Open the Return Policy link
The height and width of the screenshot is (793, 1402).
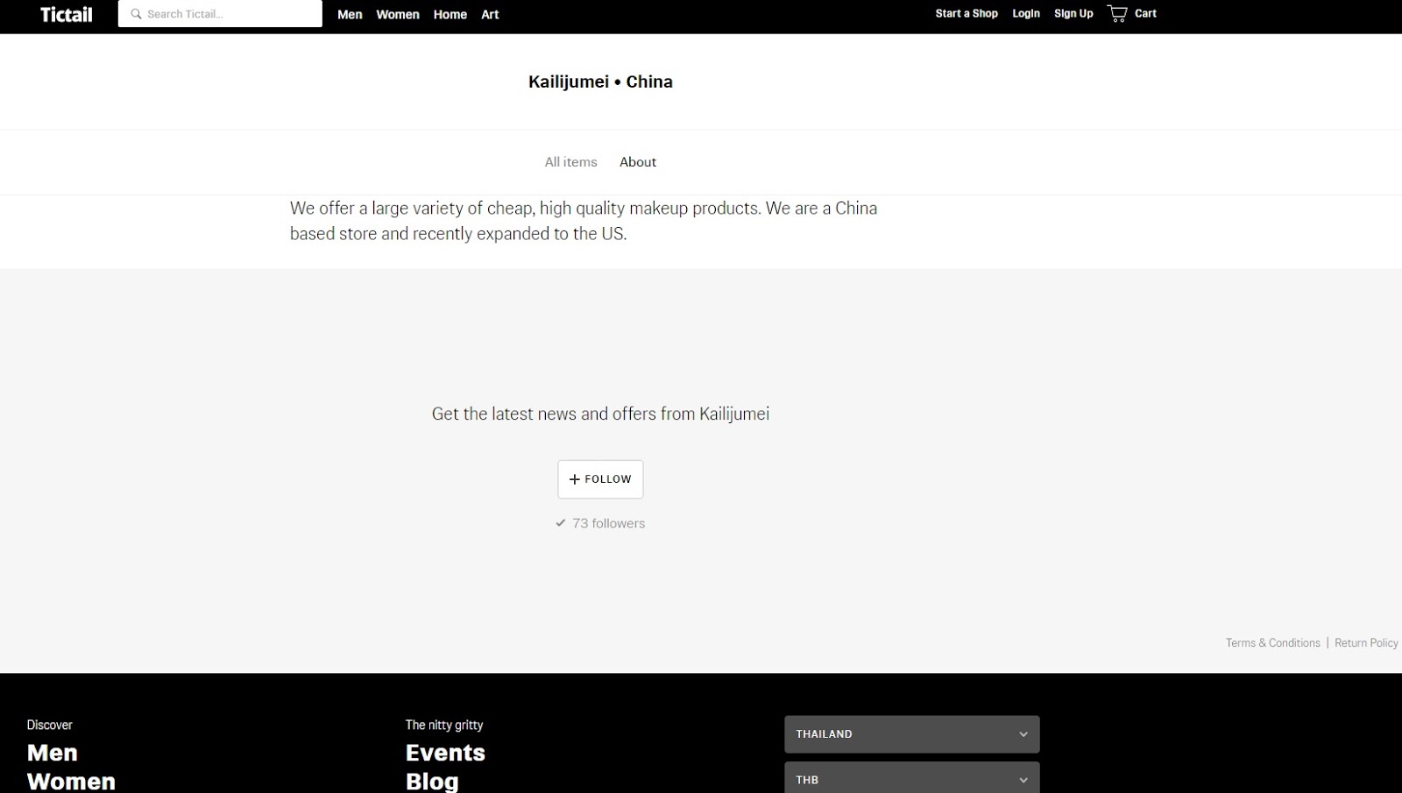pos(1366,643)
